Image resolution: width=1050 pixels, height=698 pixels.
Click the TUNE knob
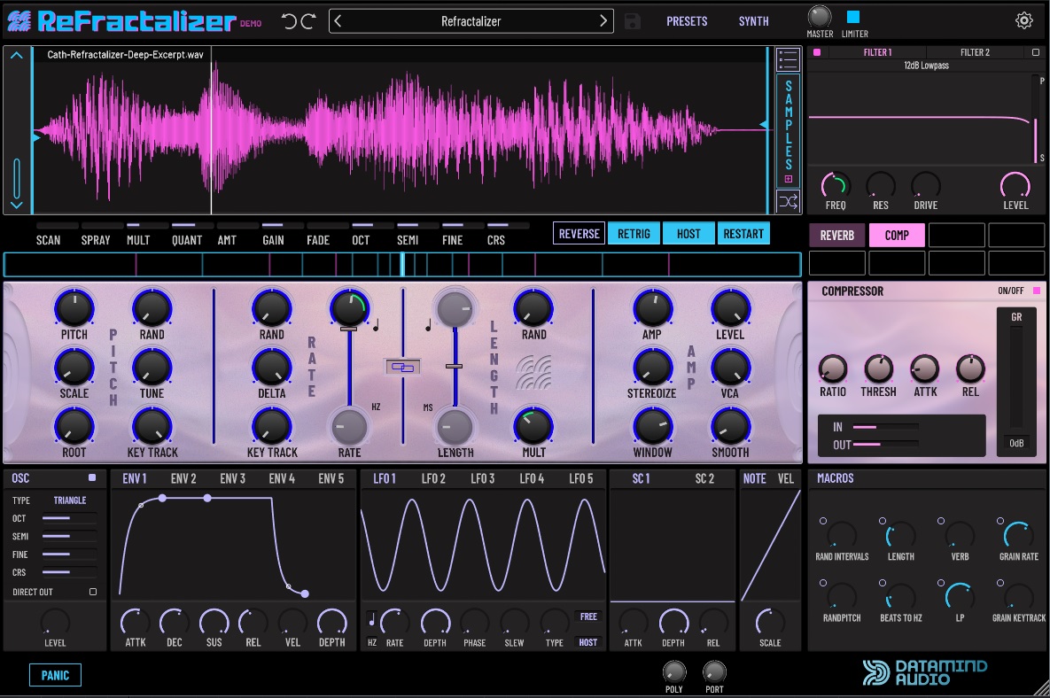[x=152, y=368]
